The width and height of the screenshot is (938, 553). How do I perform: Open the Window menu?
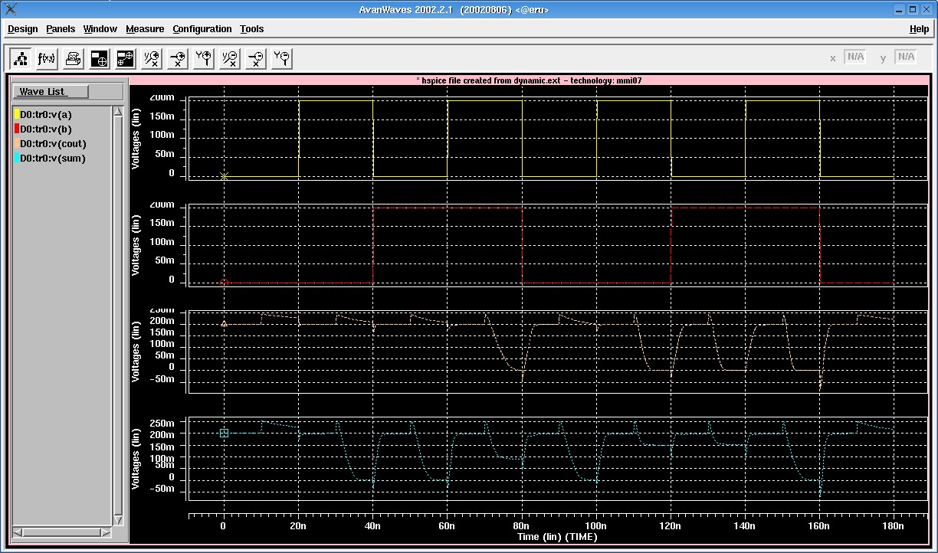[100, 29]
